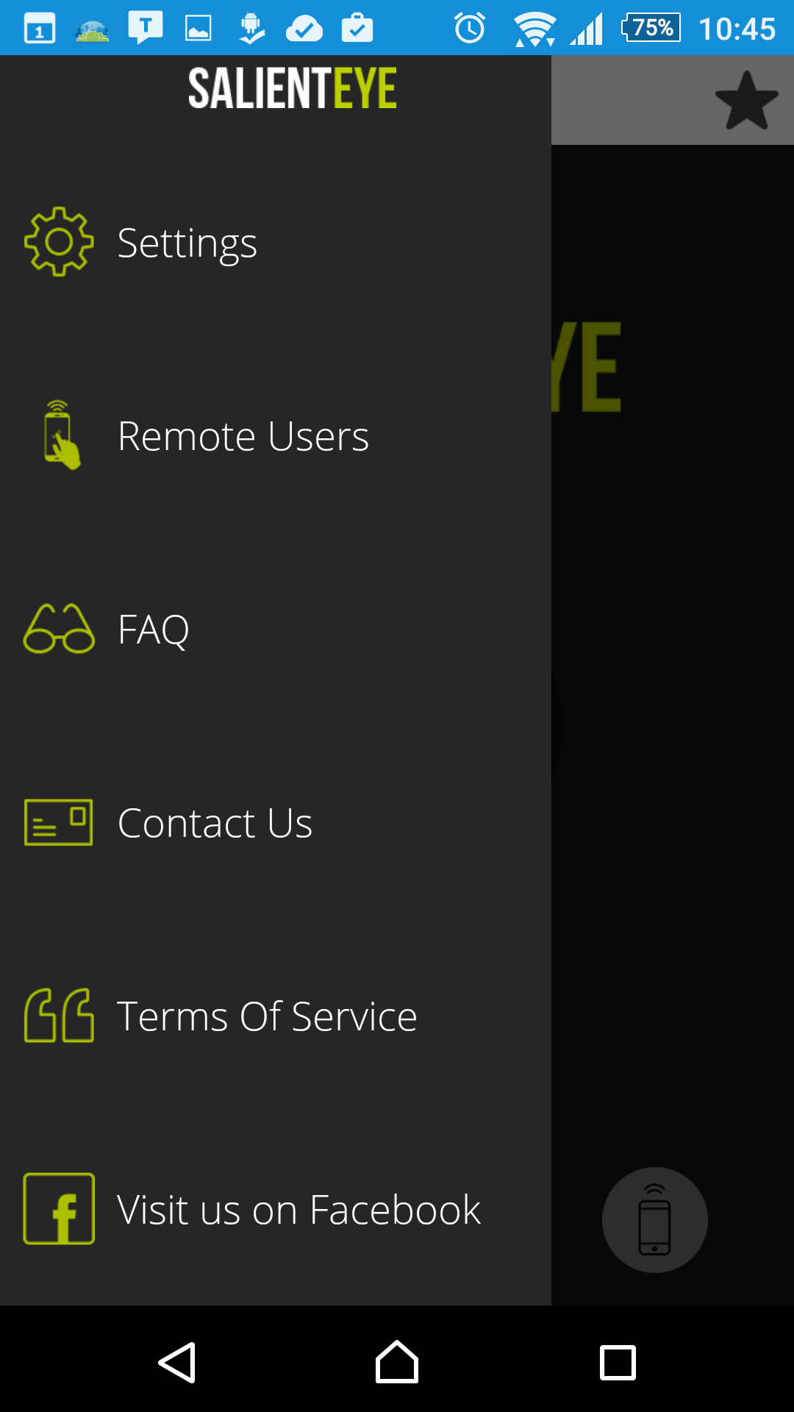Open the Settings menu entry
The width and height of the screenshot is (794, 1412).
coord(276,242)
